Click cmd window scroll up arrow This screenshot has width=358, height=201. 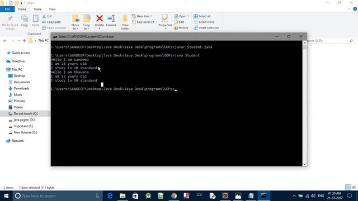point(305,43)
